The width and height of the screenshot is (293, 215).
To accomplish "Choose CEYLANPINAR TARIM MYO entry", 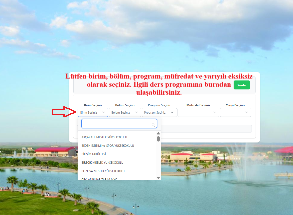I will click(x=99, y=179).
